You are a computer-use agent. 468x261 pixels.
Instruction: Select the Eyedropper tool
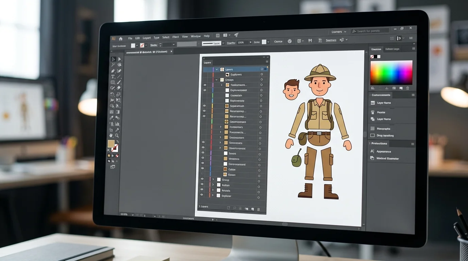click(111, 118)
